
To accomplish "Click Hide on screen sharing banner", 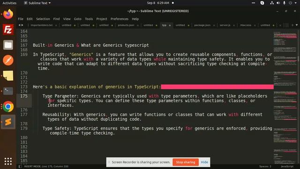I will click(204, 162).
